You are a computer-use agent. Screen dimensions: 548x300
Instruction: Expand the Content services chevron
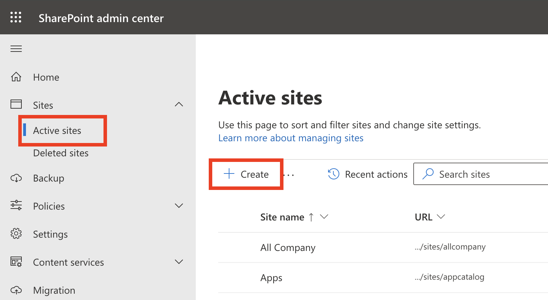point(179,262)
